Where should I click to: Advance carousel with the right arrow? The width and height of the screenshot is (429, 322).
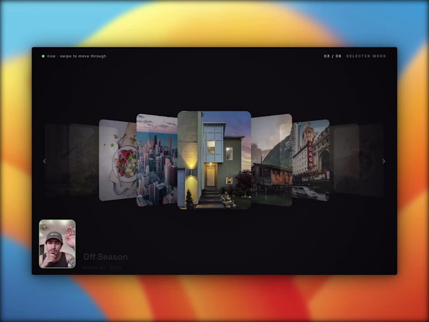tap(383, 162)
